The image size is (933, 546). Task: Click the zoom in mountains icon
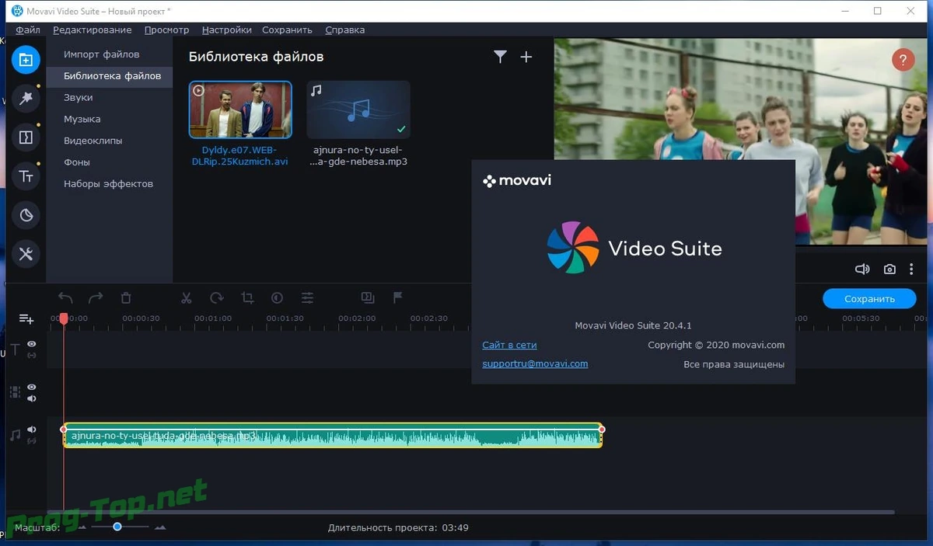coord(160,527)
